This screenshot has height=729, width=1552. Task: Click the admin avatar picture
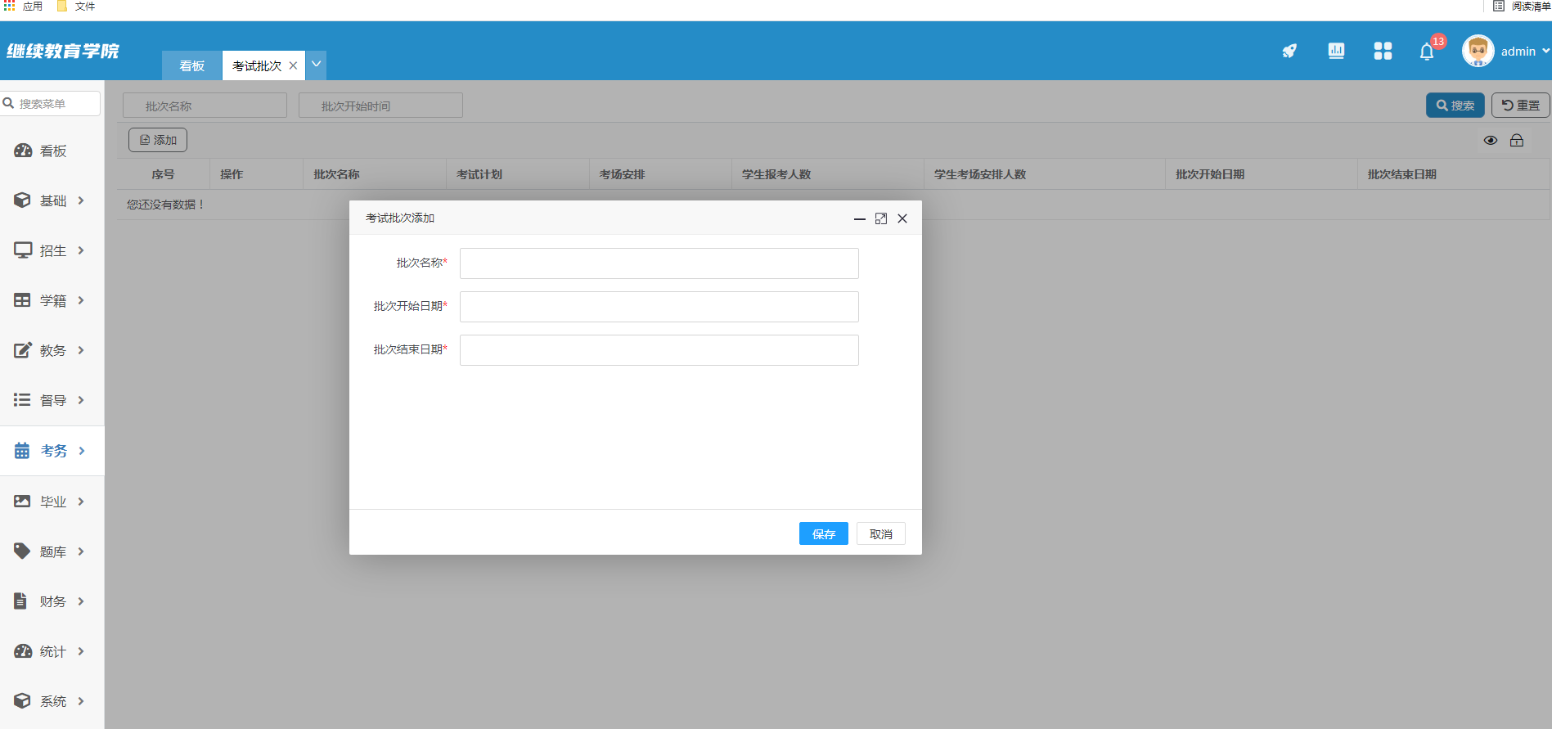pyautogui.click(x=1478, y=52)
